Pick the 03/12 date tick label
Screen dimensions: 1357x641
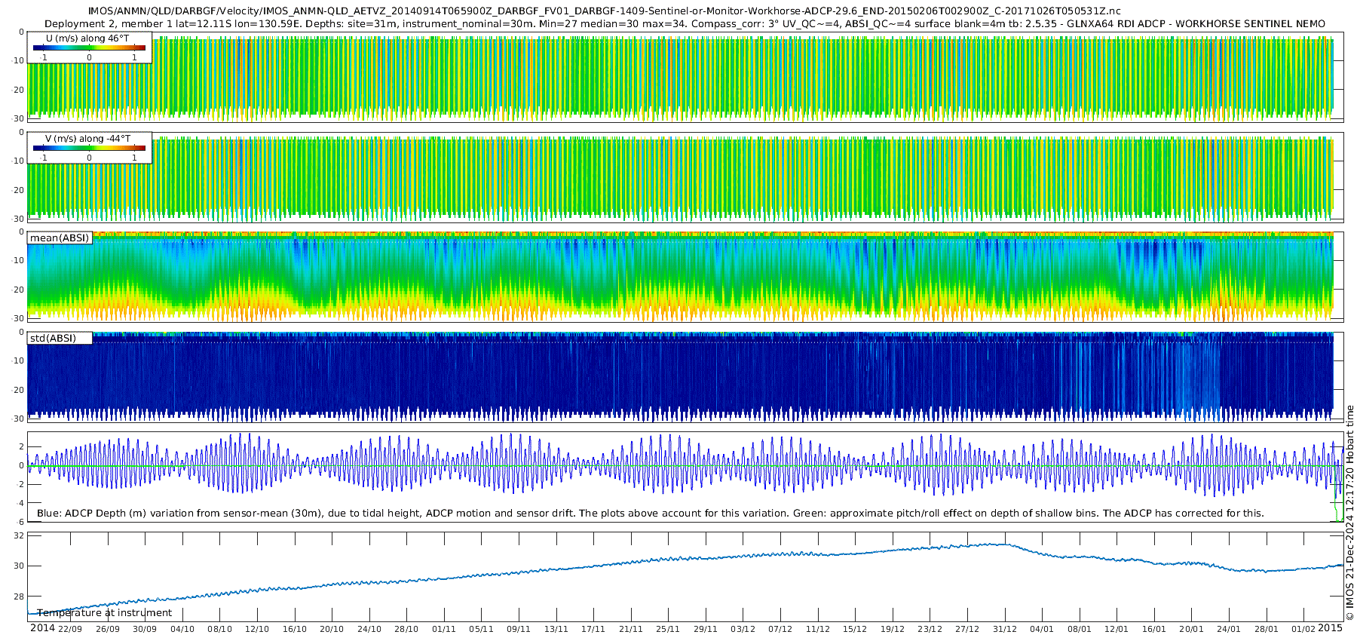(743, 629)
